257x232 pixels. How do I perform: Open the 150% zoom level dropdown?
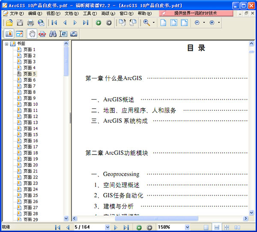pyautogui.click(x=187, y=227)
